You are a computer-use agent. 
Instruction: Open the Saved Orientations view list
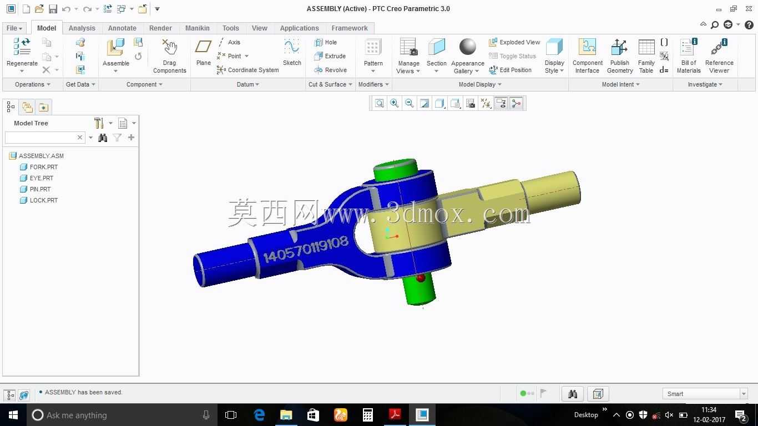456,103
